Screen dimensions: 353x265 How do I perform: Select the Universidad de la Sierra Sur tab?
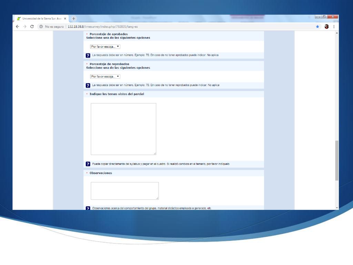(x=42, y=19)
